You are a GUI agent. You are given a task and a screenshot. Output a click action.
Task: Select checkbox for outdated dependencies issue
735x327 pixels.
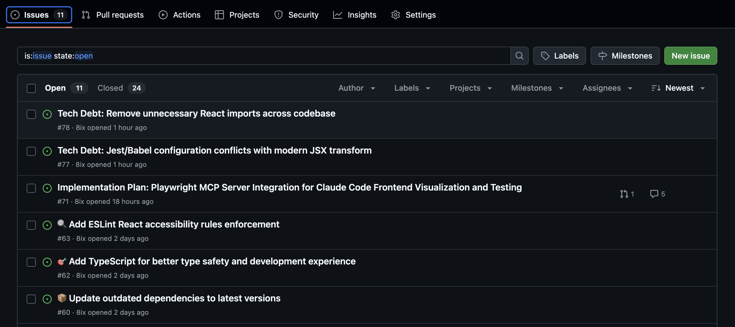(31, 299)
